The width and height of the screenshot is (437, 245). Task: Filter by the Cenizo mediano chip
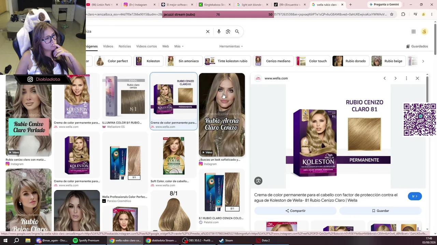[273, 61]
